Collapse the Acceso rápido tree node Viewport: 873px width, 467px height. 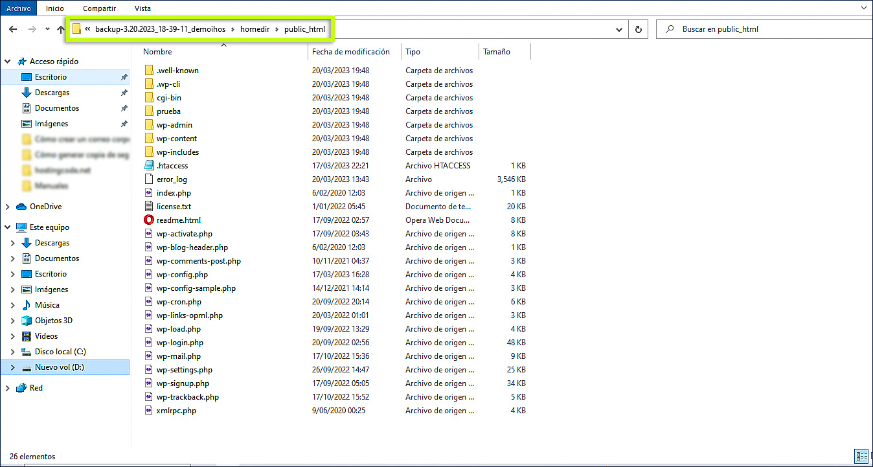[x=8, y=62]
